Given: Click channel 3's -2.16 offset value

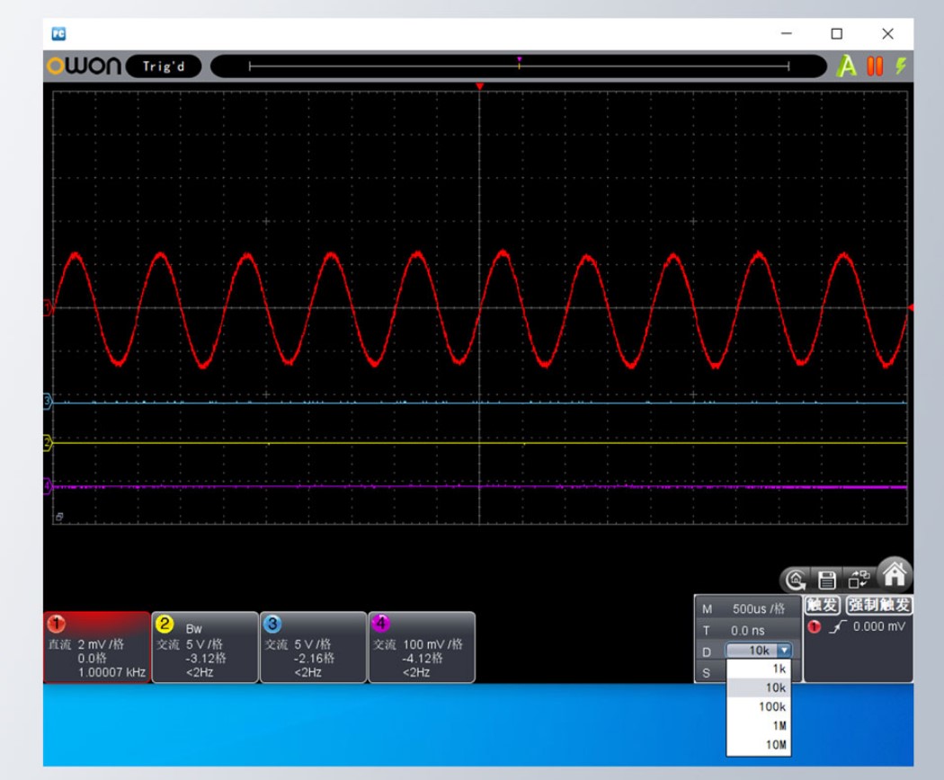Looking at the screenshot, I should pyautogui.click(x=314, y=659).
